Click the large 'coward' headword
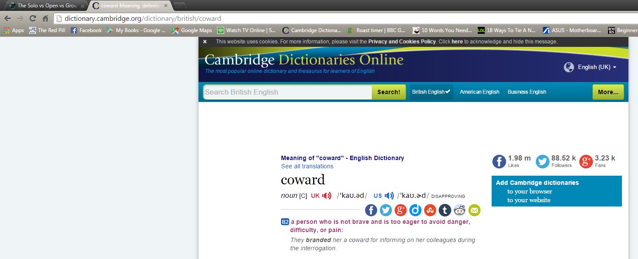Viewport: 638px width, 259px height. pyautogui.click(x=303, y=180)
